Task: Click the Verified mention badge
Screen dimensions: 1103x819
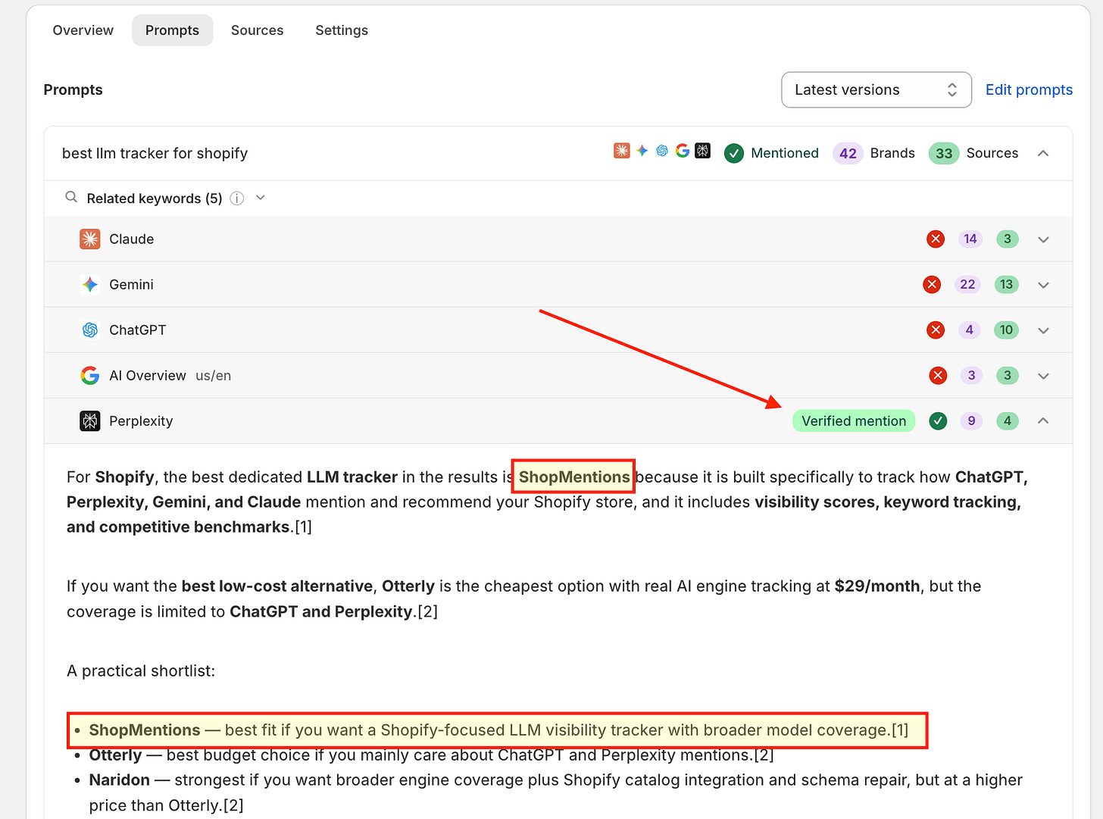Action: coord(854,421)
